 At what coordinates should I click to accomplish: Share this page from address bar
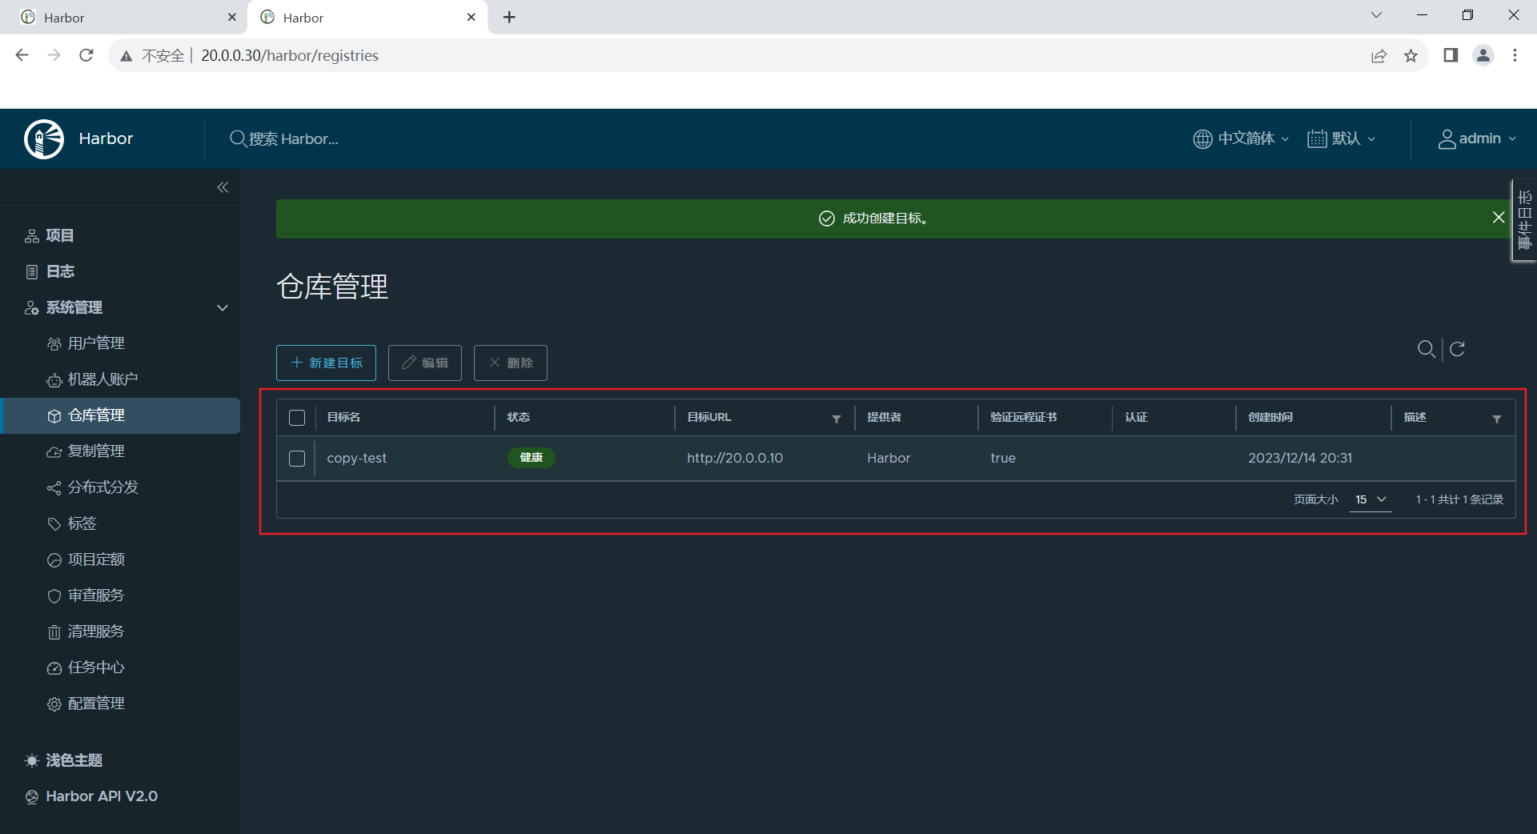[1378, 55]
